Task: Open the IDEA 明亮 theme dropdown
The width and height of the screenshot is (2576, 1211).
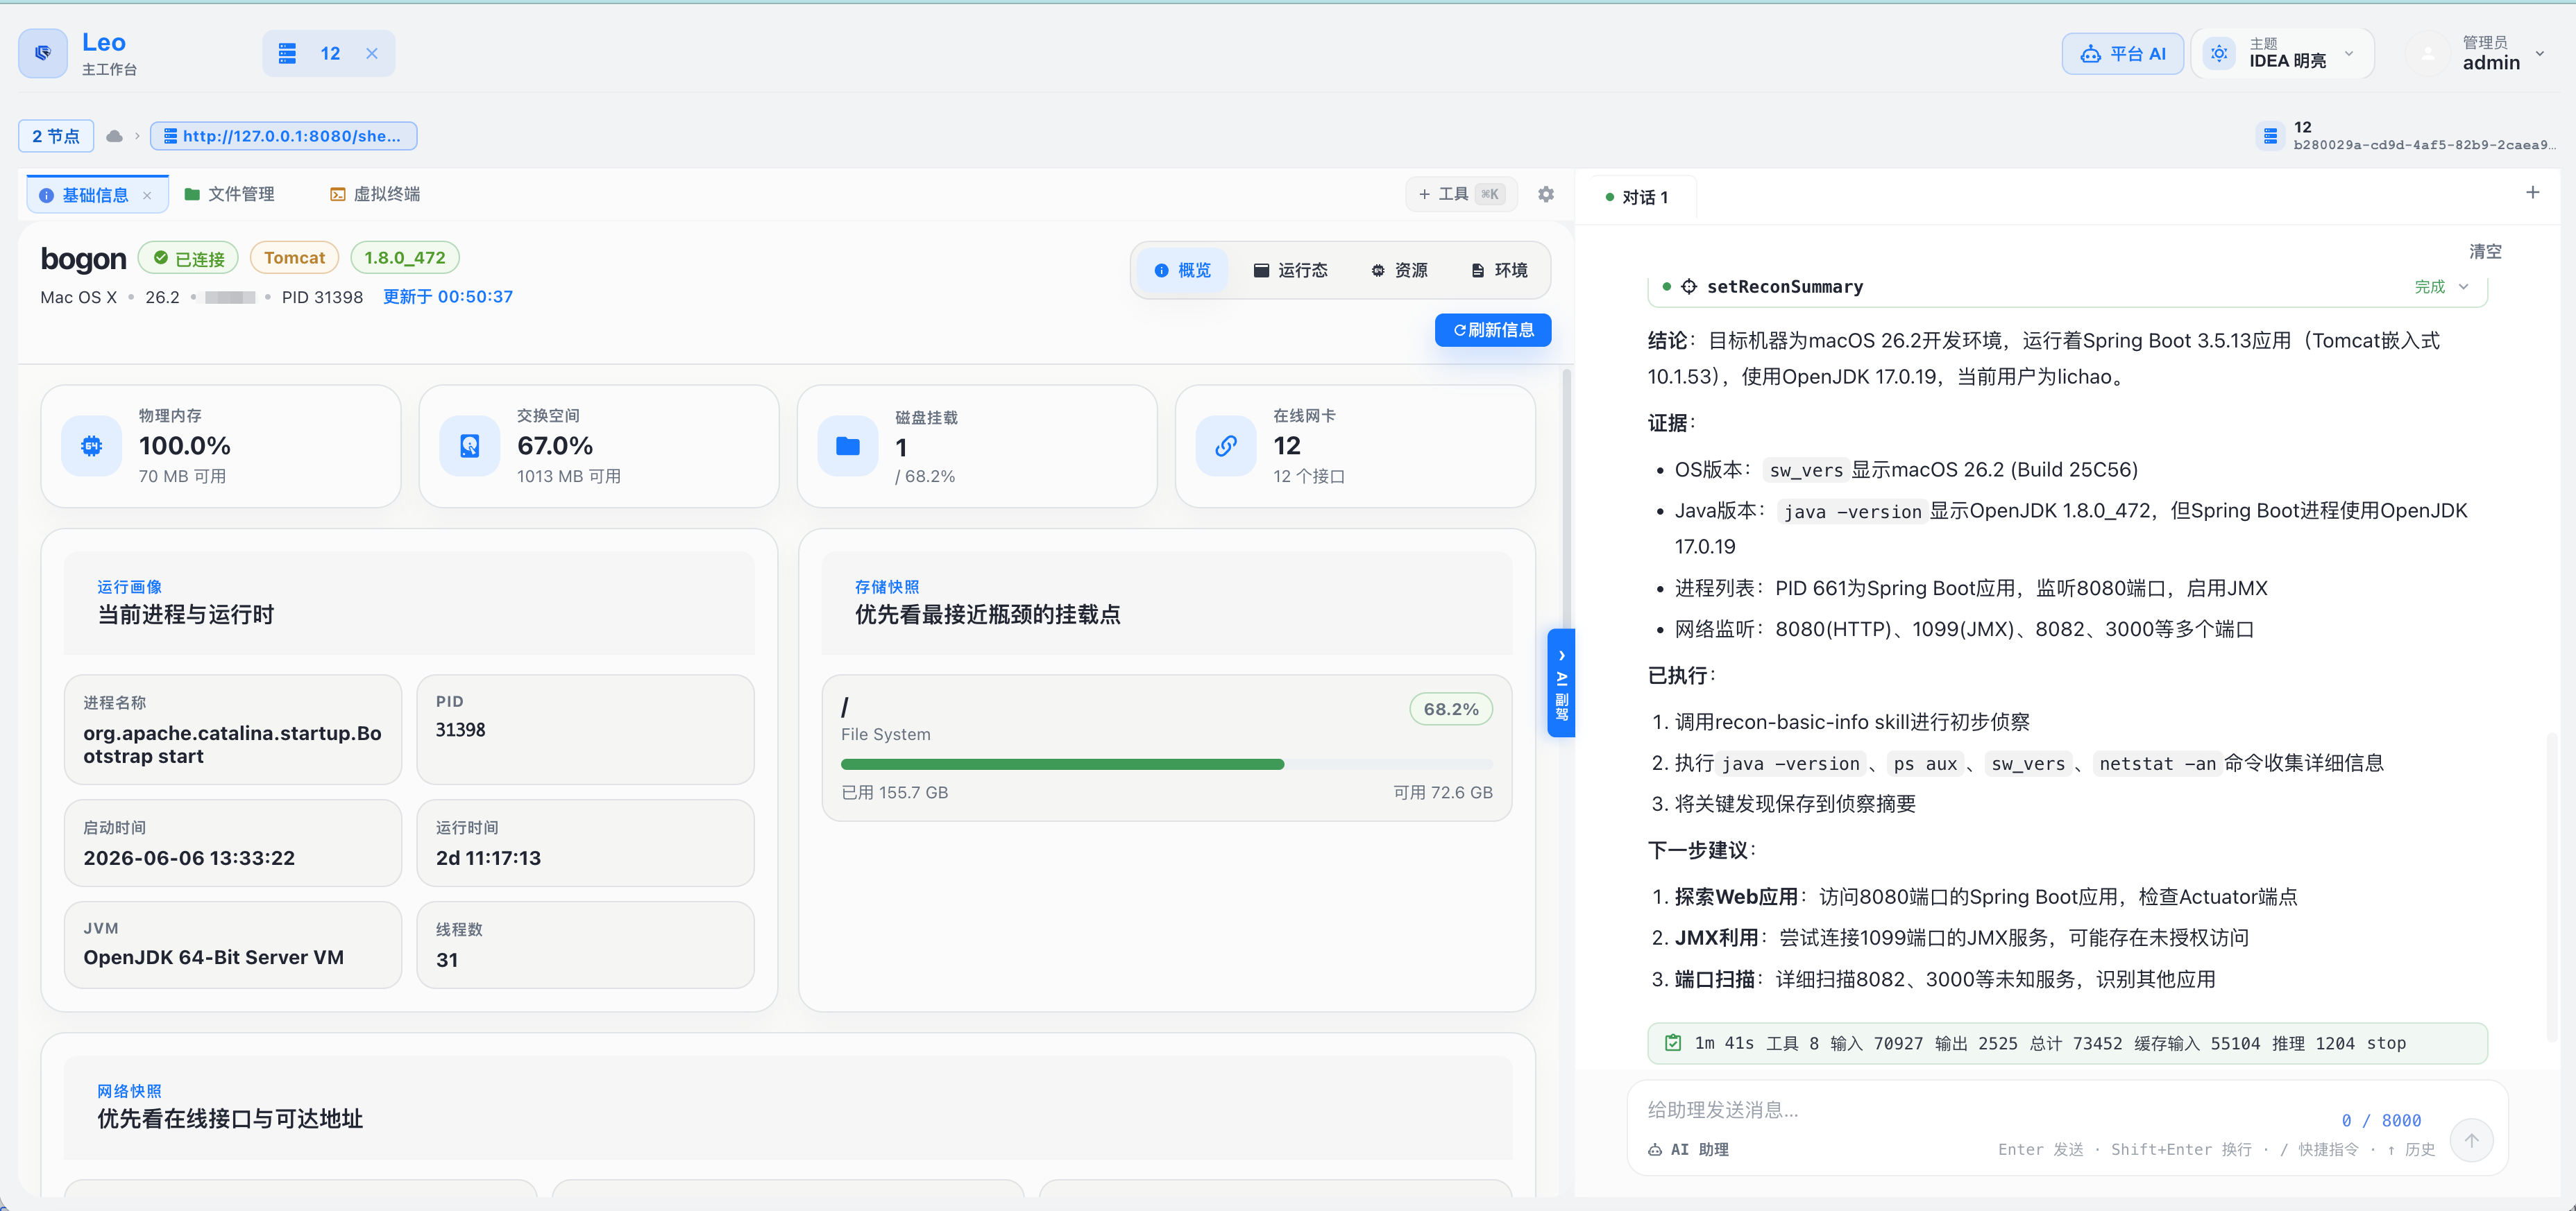Action: pyautogui.click(x=2282, y=53)
